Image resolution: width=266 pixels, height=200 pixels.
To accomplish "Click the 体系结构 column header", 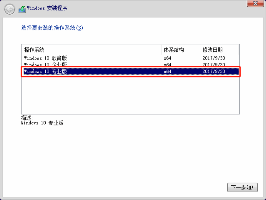I will [181, 50].
